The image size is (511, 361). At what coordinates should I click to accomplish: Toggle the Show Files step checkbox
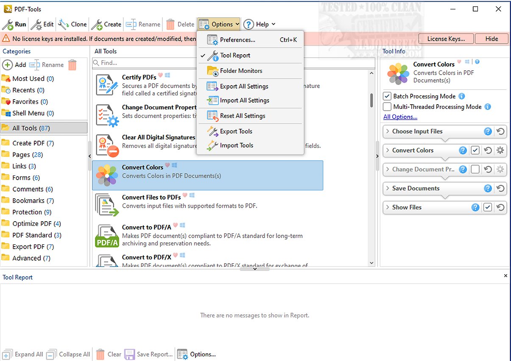coord(488,207)
